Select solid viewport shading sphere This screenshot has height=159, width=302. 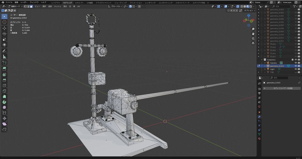(x=245, y=6)
